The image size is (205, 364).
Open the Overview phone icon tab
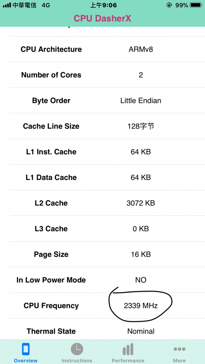click(26, 349)
